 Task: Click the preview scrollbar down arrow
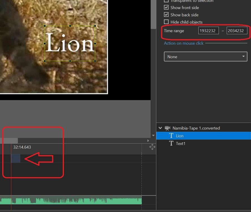point(153,135)
